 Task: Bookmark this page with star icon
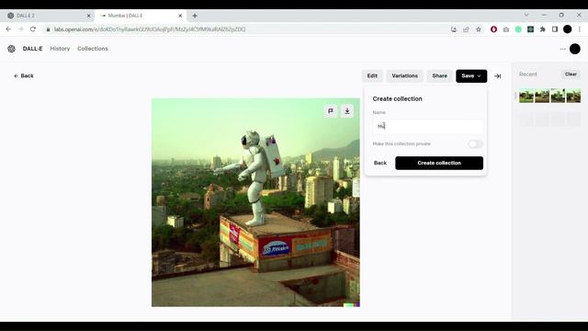click(479, 29)
